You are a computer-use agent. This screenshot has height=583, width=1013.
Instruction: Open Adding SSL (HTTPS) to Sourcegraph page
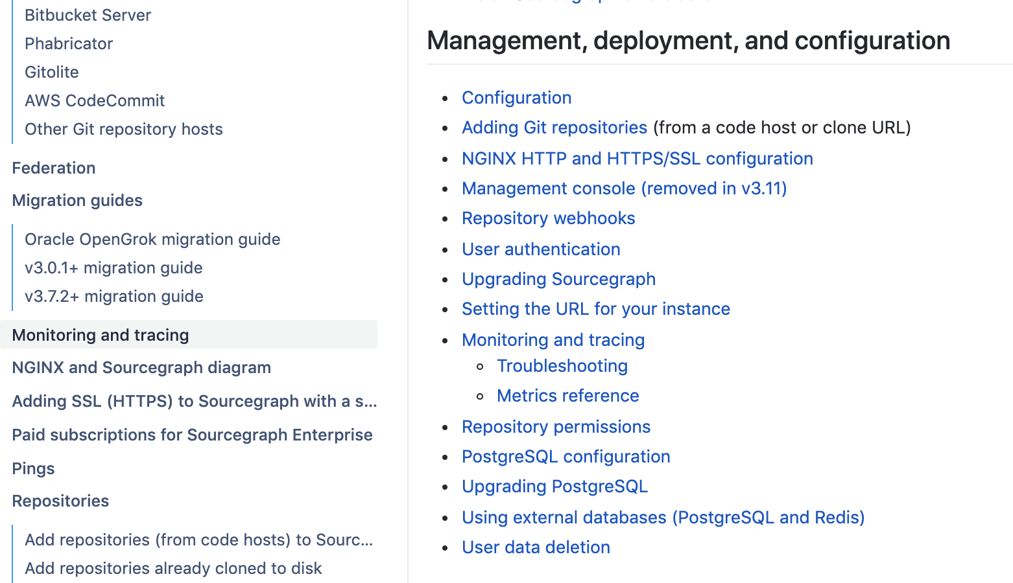click(195, 401)
